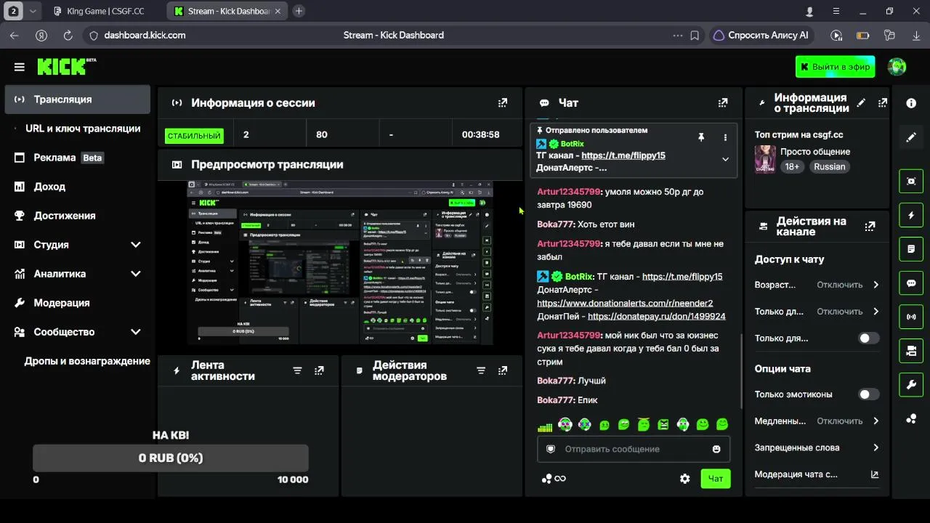The image size is (930, 523).
Task: Open a new browser tab
Action: click(x=299, y=11)
